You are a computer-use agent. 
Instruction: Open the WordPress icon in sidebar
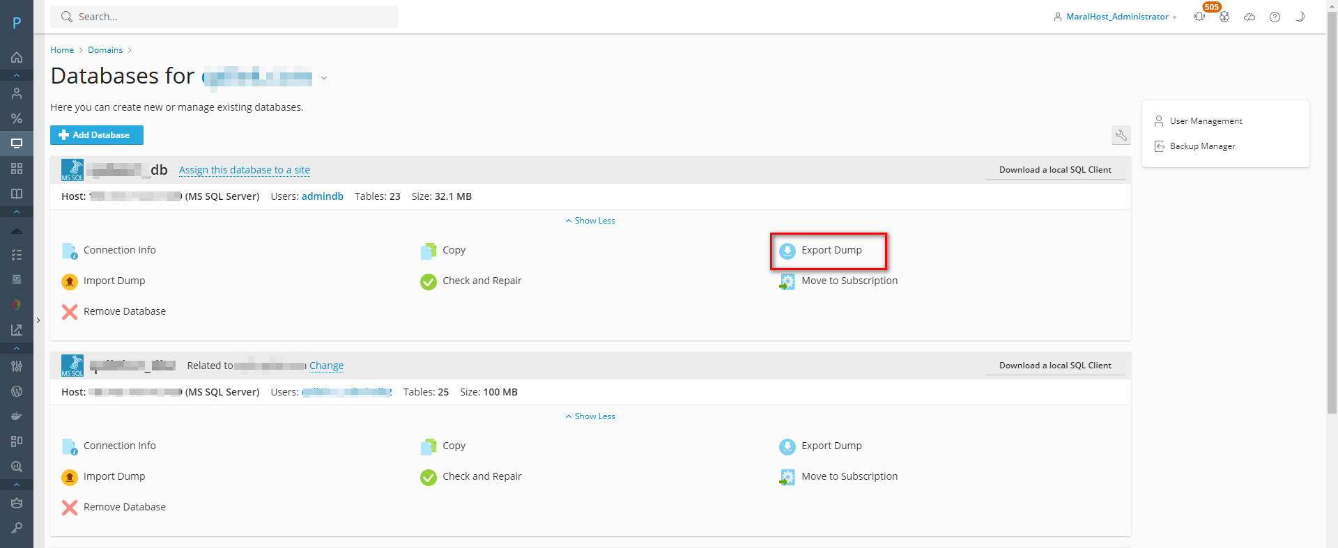pos(17,391)
